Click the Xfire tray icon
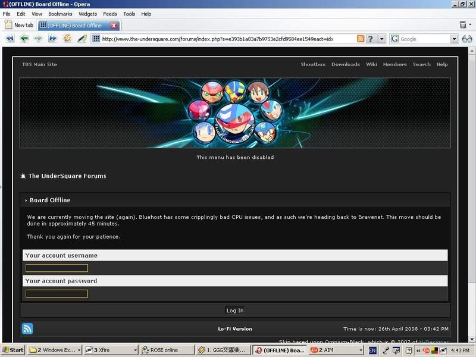This screenshot has height=357, width=476. (443, 350)
